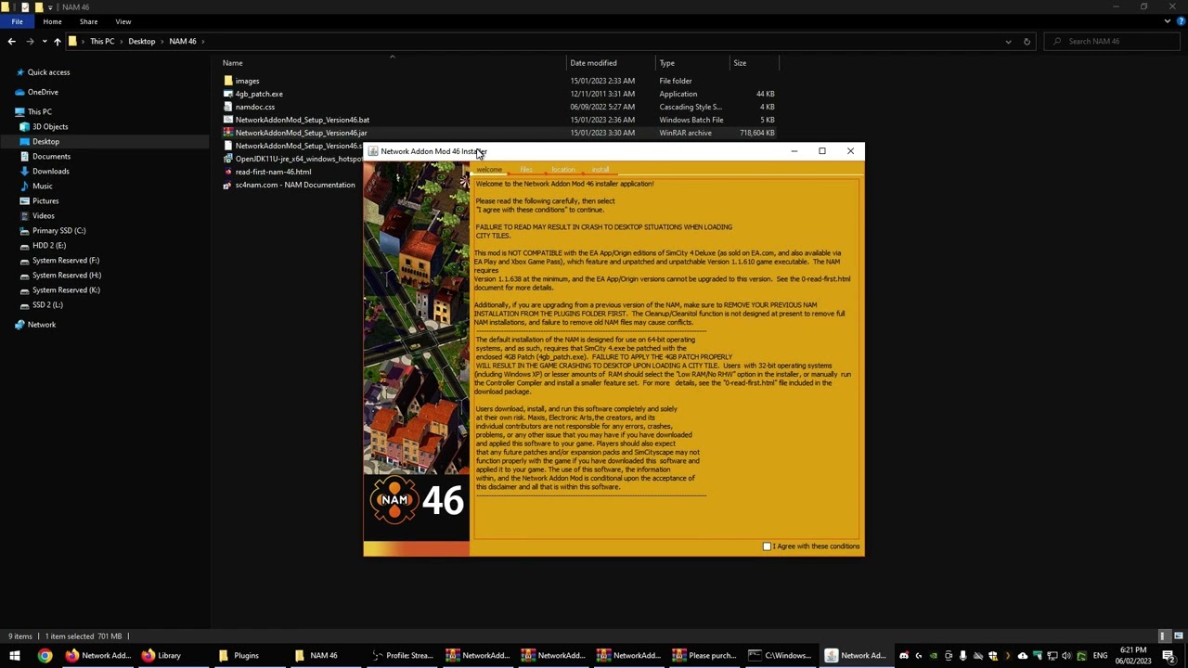Open Pictures in navigation pane
Screen dimensions: 1188x668
point(45,200)
